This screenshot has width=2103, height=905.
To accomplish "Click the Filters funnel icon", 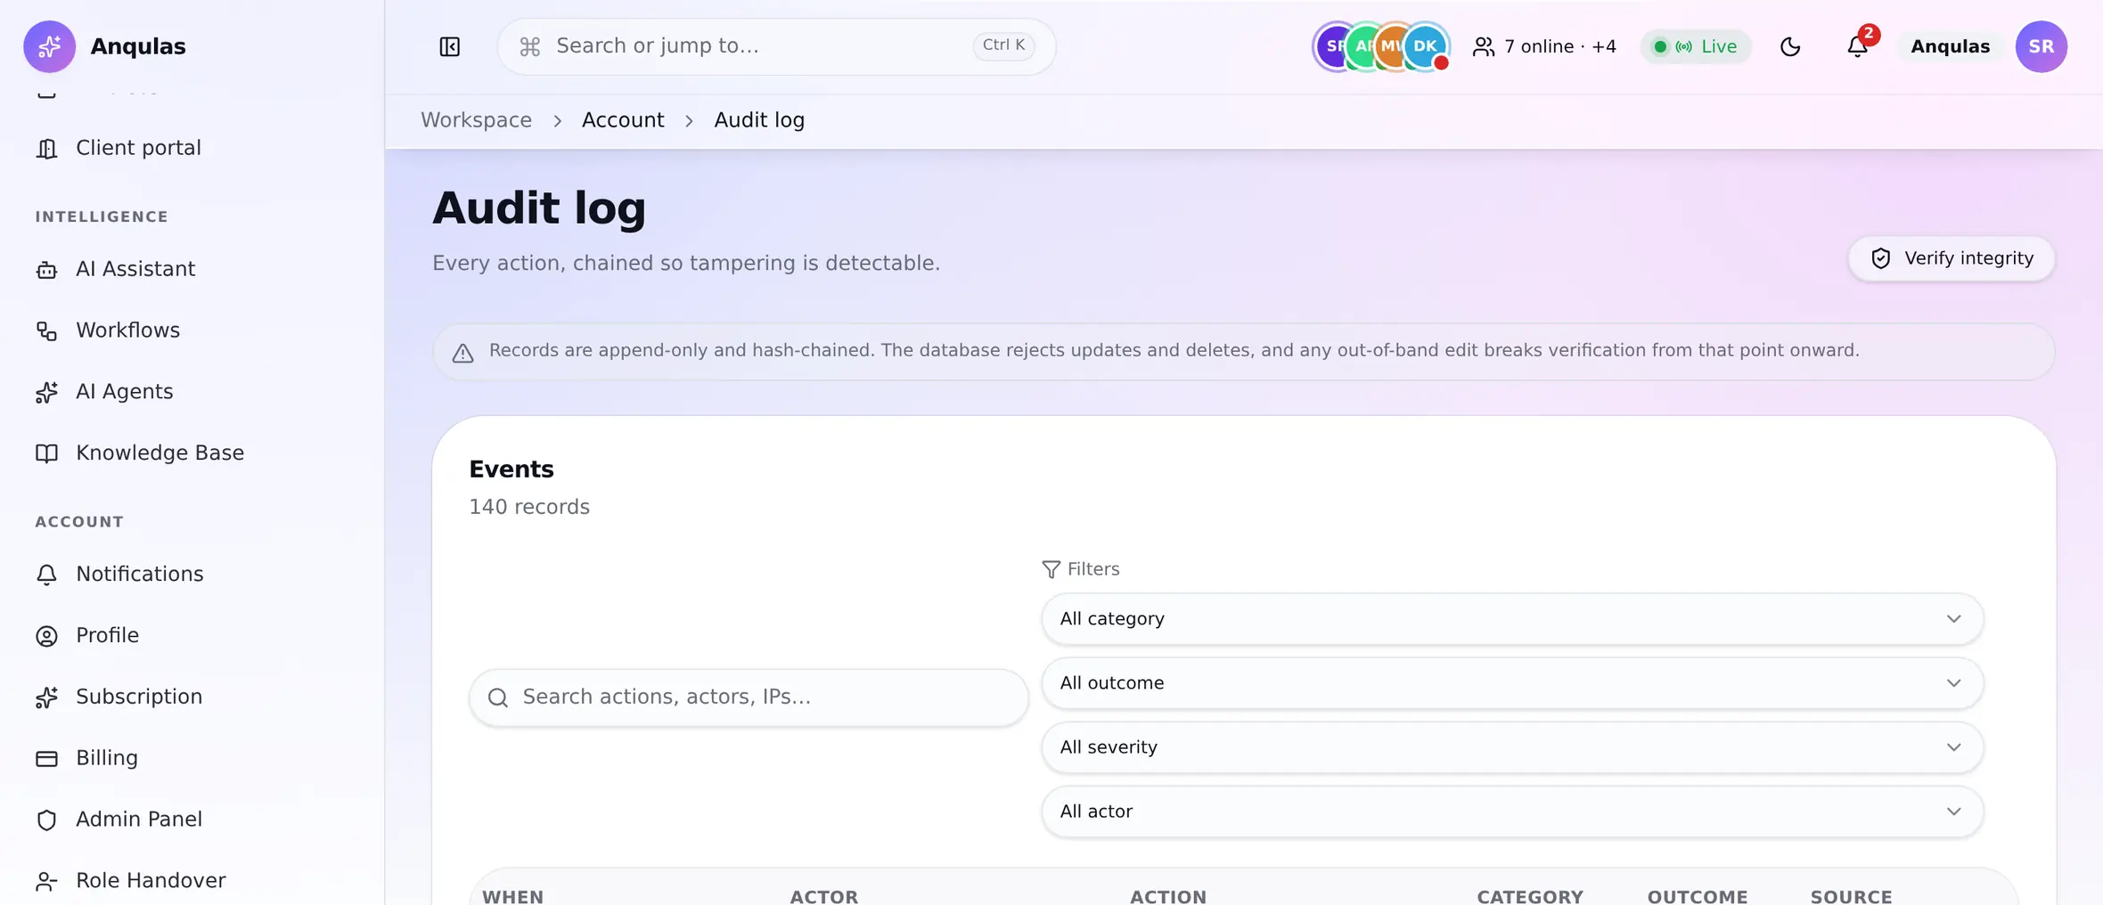I will pos(1051,569).
